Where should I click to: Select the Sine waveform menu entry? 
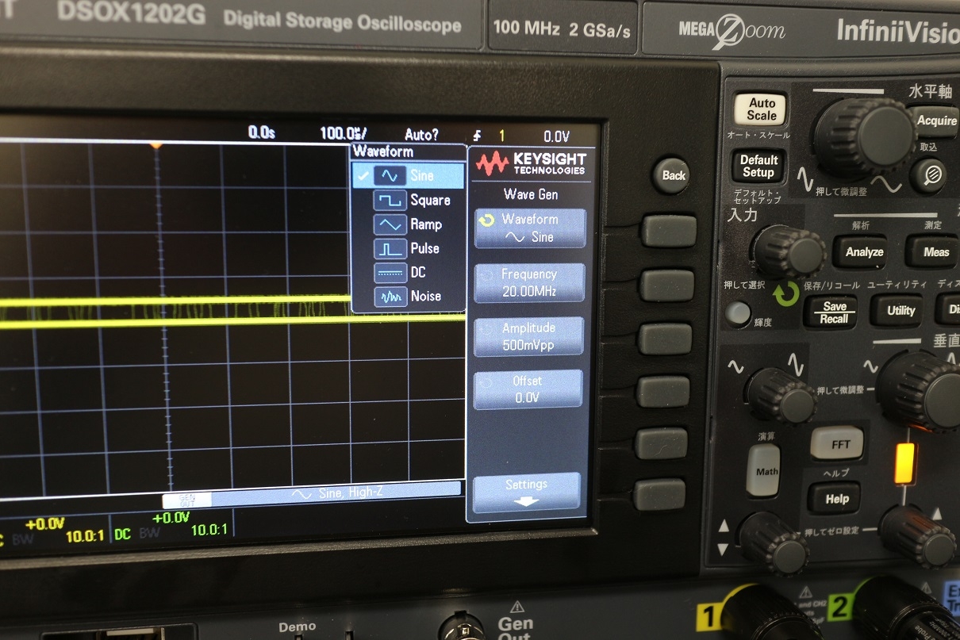[408, 175]
